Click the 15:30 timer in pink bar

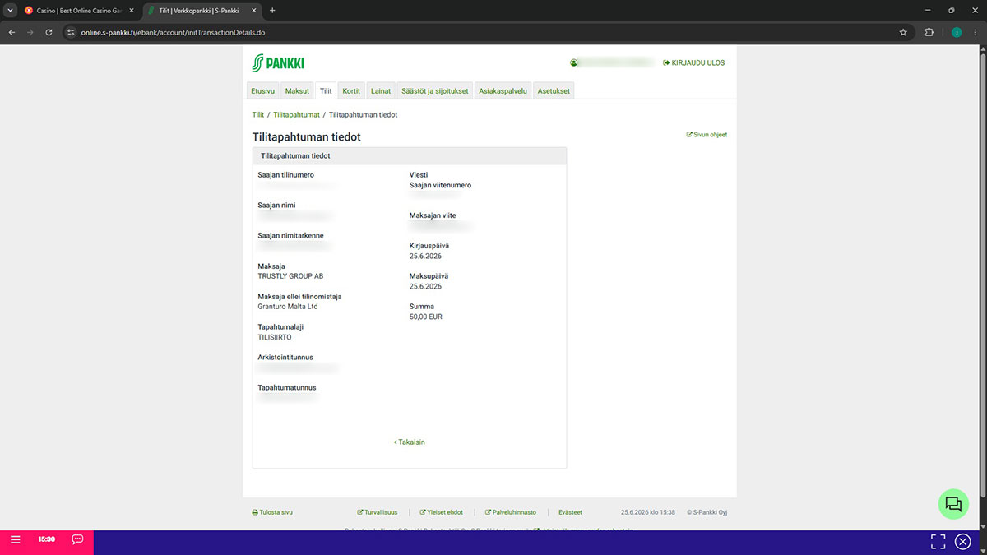pyautogui.click(x=47, y=539)
